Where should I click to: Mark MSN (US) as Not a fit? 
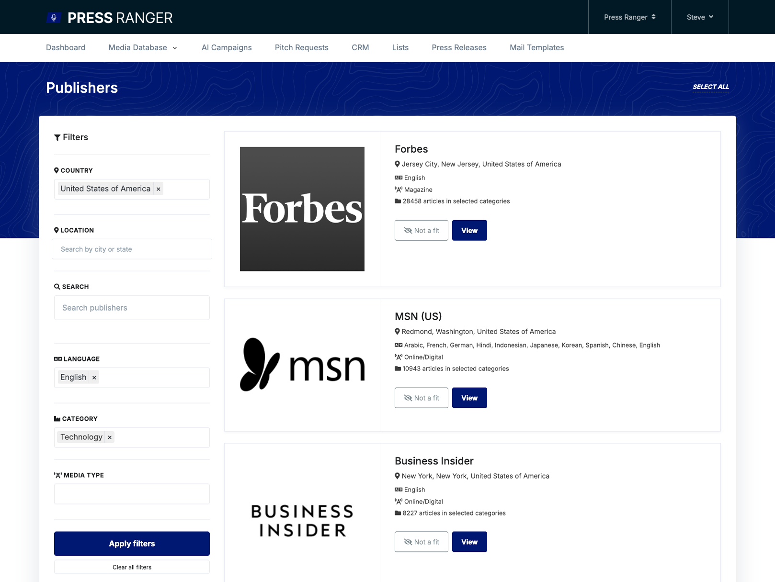tap(421, 398)
